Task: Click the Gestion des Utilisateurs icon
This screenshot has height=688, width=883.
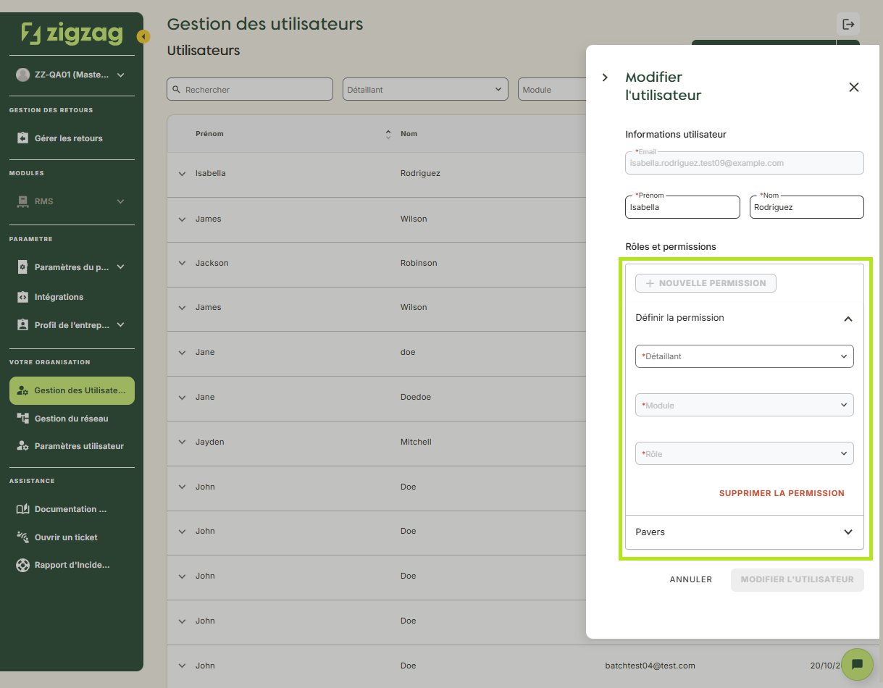Action: click(22, 390)
